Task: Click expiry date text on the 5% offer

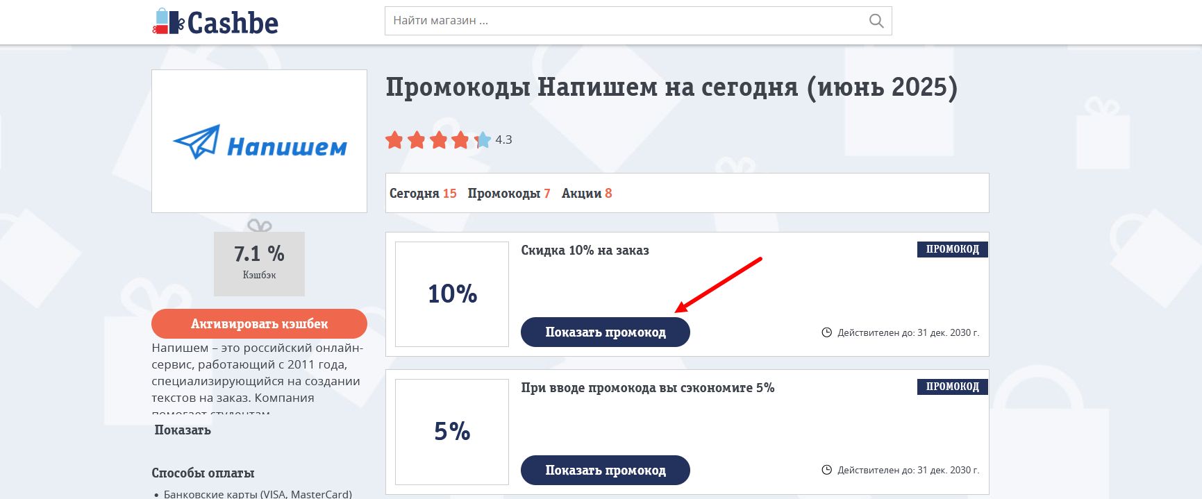Action: 908,470
